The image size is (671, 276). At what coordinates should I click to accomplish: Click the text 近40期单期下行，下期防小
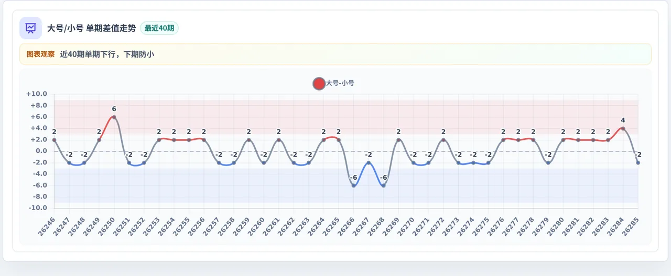(107, 54)
